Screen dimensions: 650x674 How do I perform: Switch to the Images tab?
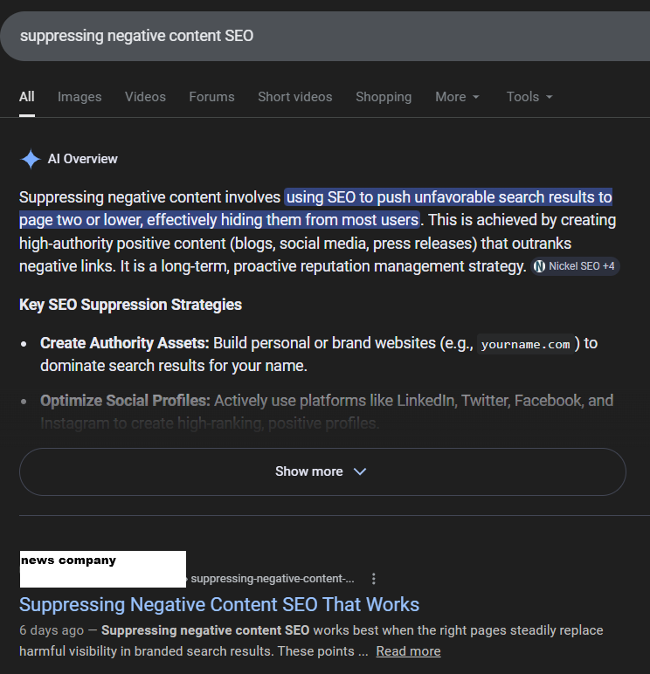pos(80,97)
